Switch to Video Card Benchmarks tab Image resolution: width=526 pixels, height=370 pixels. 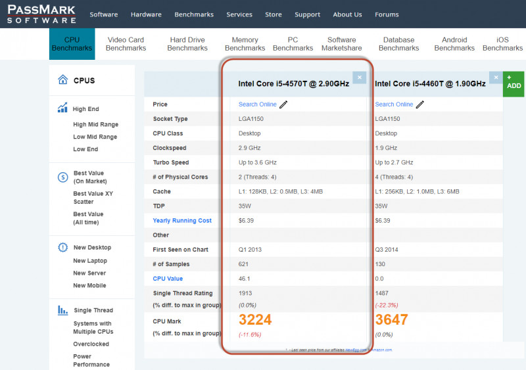coord(126,44)
